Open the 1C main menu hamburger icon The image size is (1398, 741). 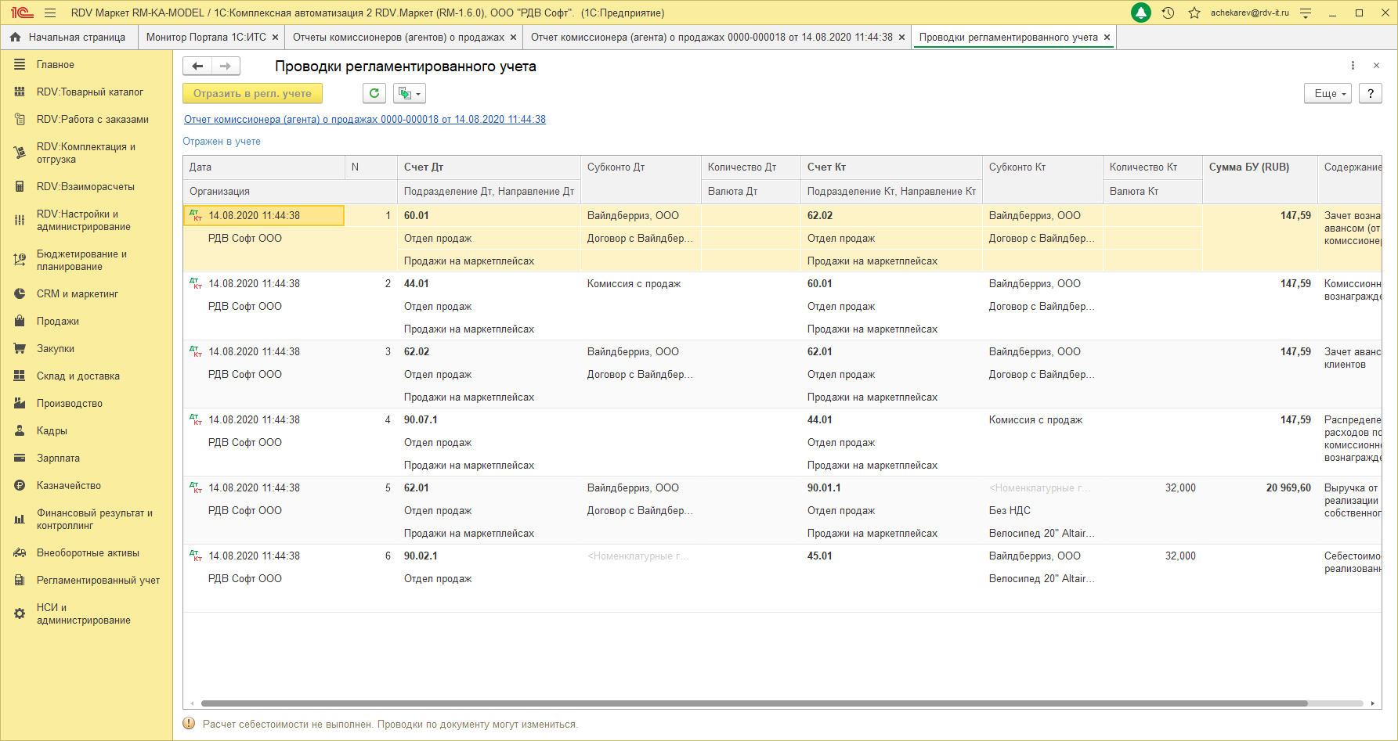coord(50,13)
